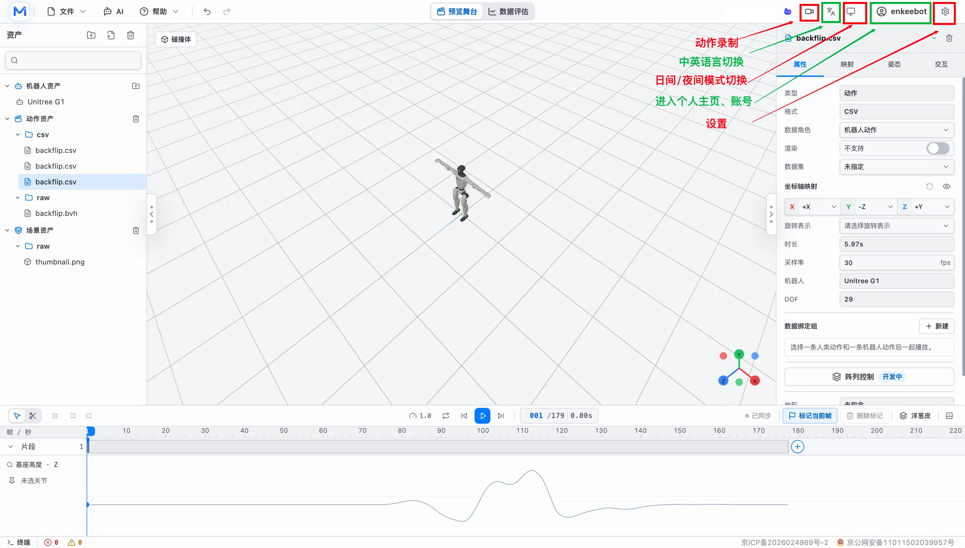Add new segment plus circle icon
The image size is (965, 548).
pyautogui.click(x=798, y=447)
